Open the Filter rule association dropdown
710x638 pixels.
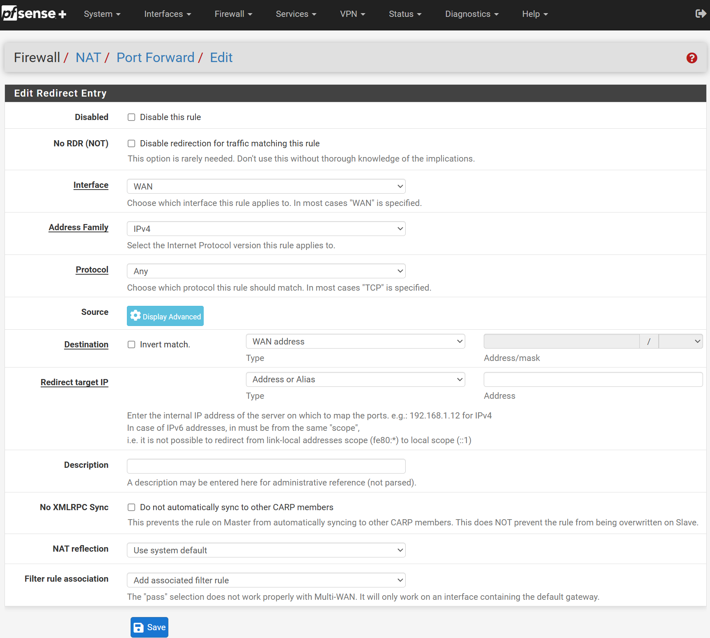tap(266, 580)
